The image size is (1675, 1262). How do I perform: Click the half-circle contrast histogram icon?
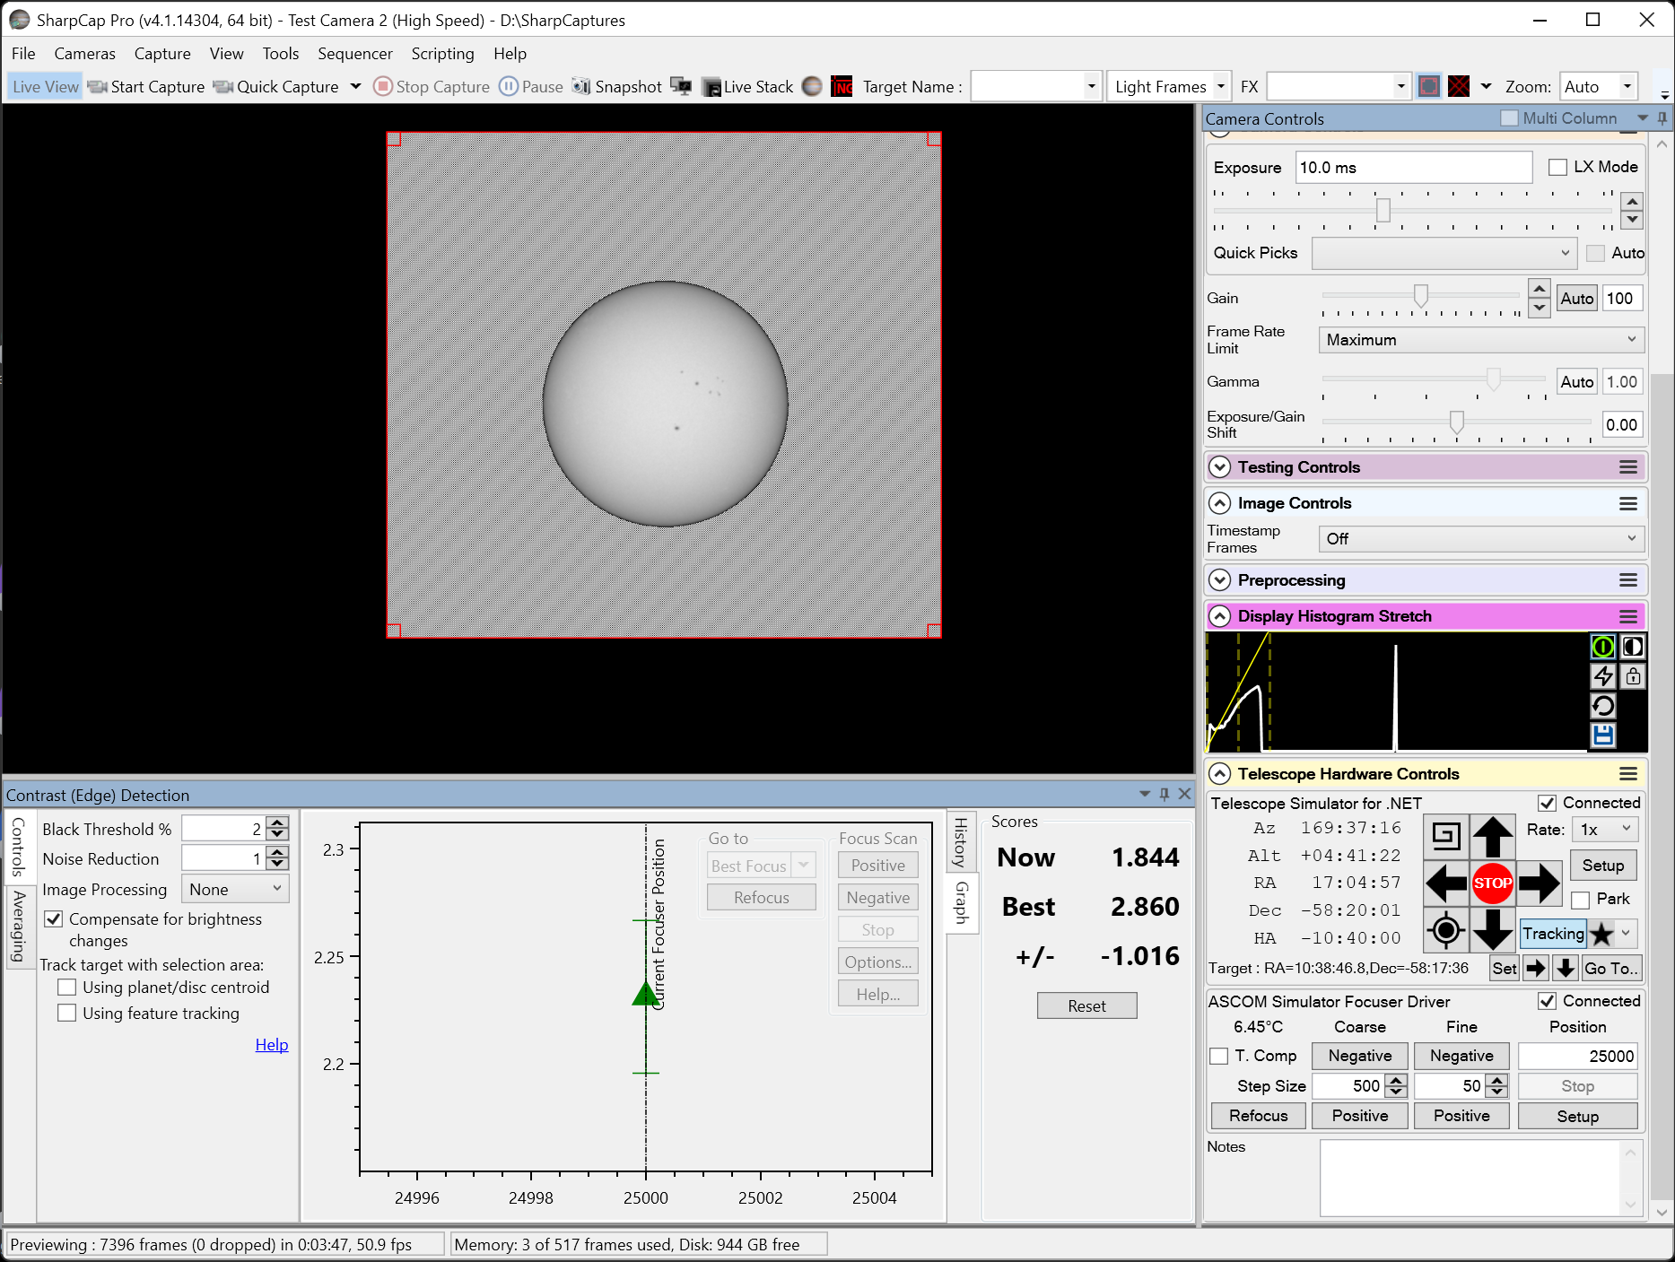click(1633, 647)
